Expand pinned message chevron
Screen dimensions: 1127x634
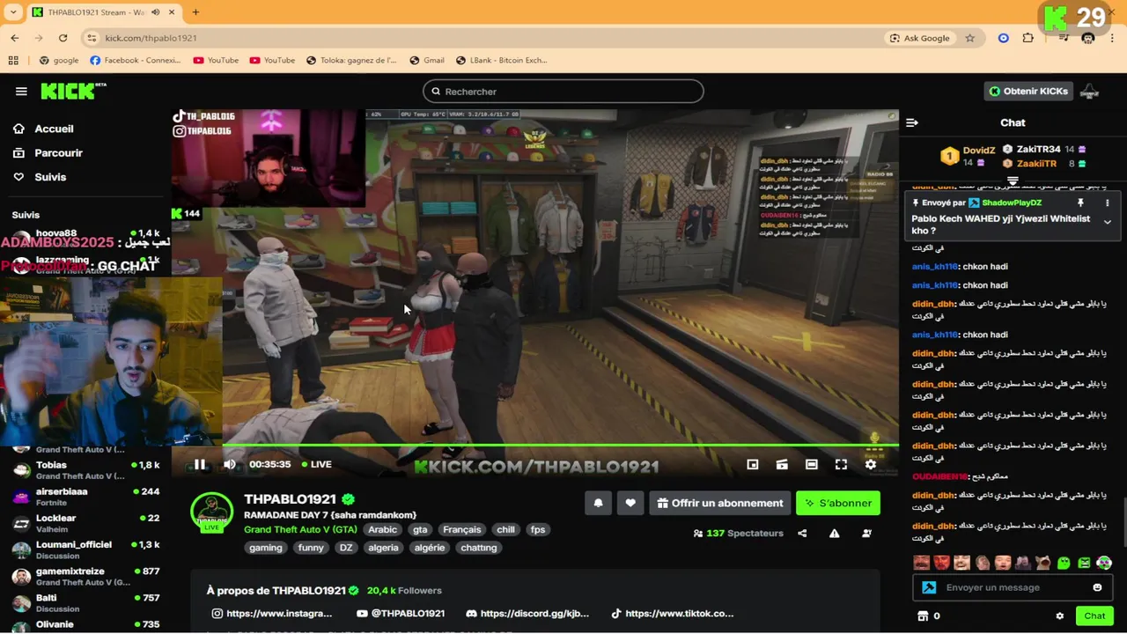pos(1107,222)
